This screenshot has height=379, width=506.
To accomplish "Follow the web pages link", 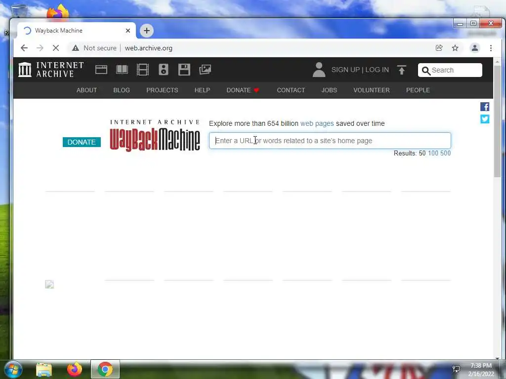I will 317,123.
